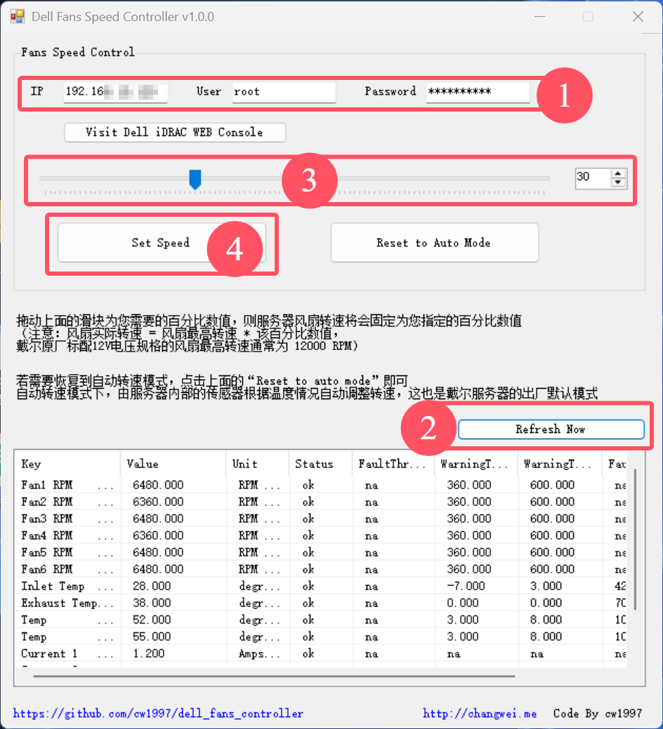
Task: Click the Set Speed button
Action: (161, 243)
